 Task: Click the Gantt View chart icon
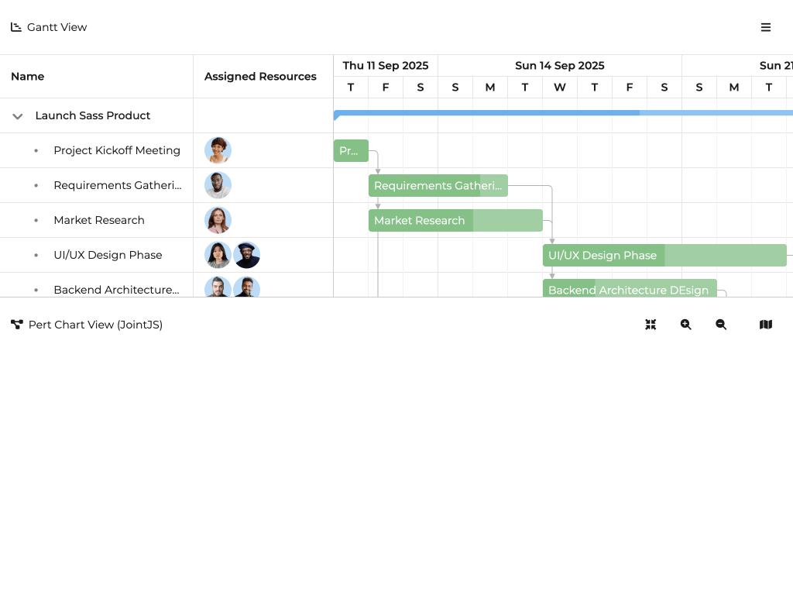tap(15, 26)
